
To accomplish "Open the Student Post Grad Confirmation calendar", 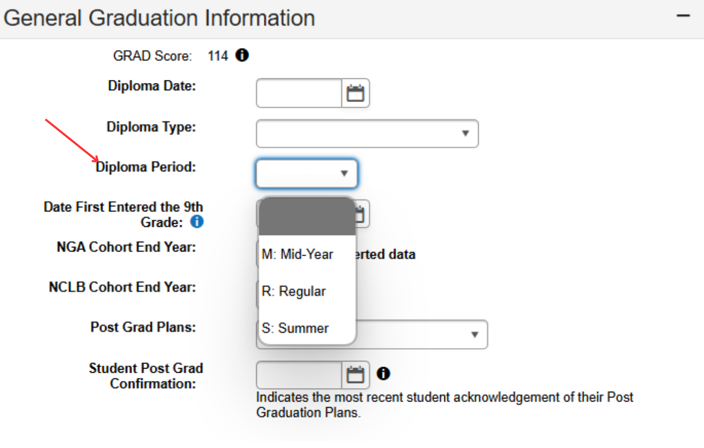I will [x=355, y=375].
